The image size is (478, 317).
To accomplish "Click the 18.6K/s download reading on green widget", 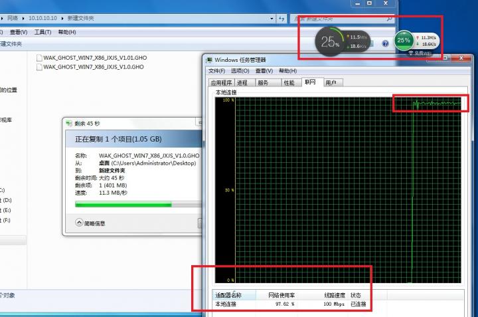I will click(x=429, y=45).
